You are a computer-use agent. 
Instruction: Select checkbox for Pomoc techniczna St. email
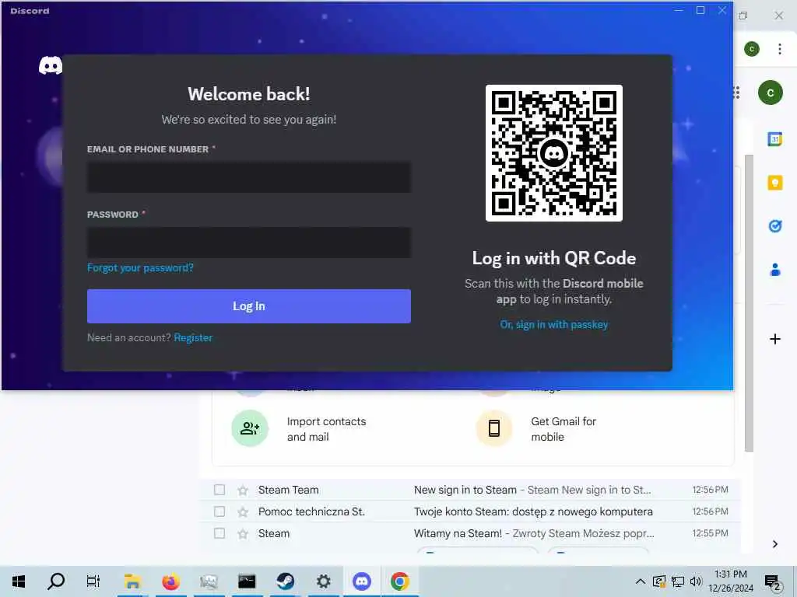(x=219, y=511)
